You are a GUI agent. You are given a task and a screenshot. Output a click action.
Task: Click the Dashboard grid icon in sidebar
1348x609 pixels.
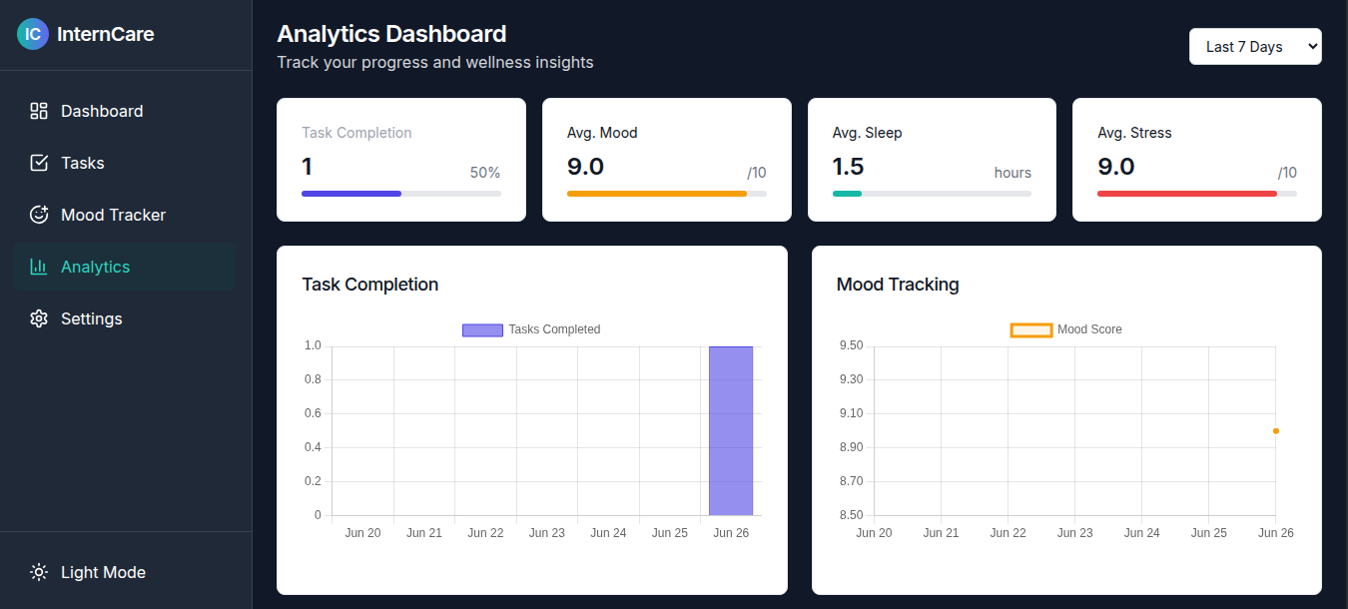click(39, 111)
